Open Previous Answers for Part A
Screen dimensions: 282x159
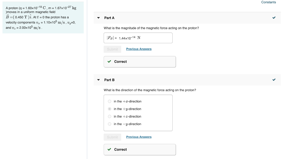tap(139, 49)
